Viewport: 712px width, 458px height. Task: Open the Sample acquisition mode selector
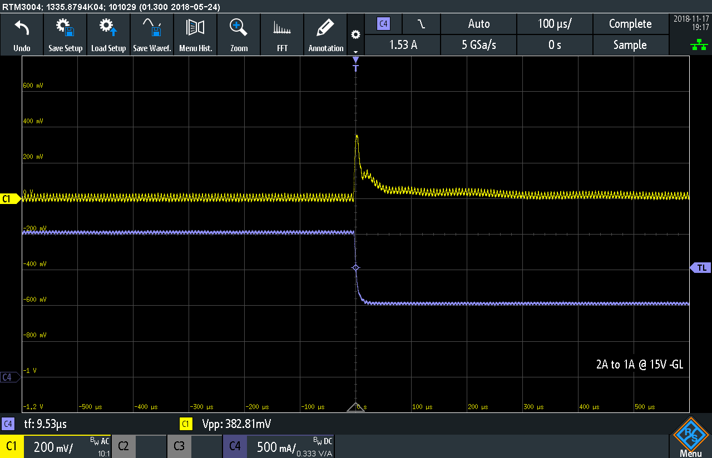pyautogui.click(x=630, y=45)
